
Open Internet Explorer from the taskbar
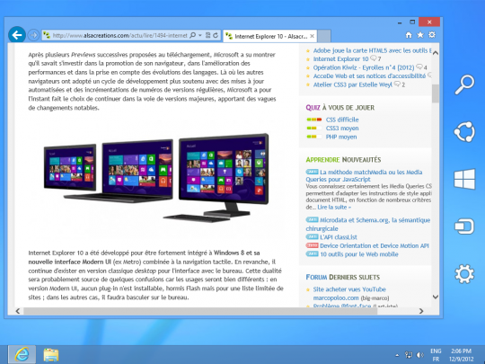pyautogui.click(x=22, y=354)
